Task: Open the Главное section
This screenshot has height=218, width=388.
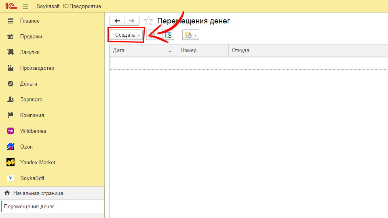Action: (x=30, y=21)
